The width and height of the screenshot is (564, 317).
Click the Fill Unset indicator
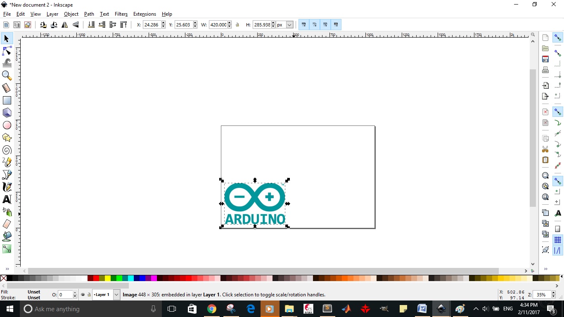(x=34, y=292)
